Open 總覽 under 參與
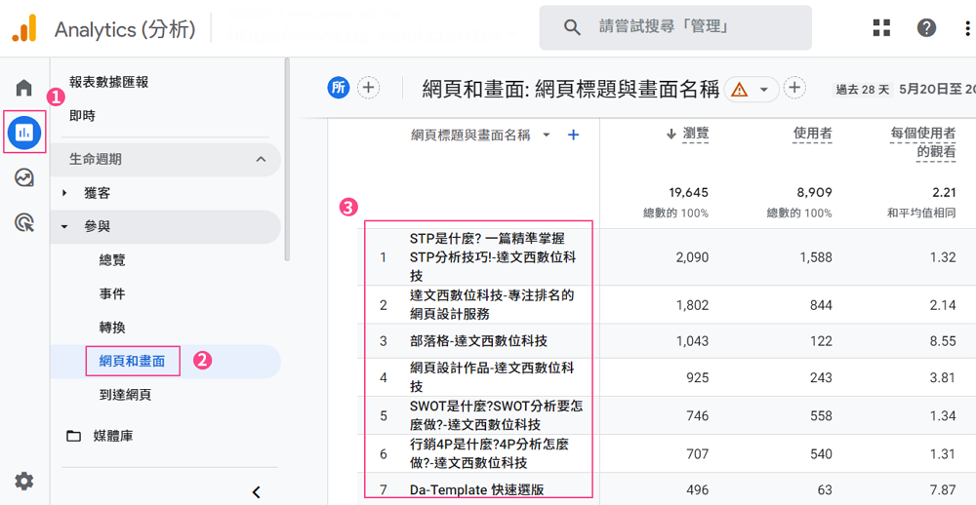Image resolution: width=976 pixels, height=505 pixels. pyautogui.click(x=112, y=260)
